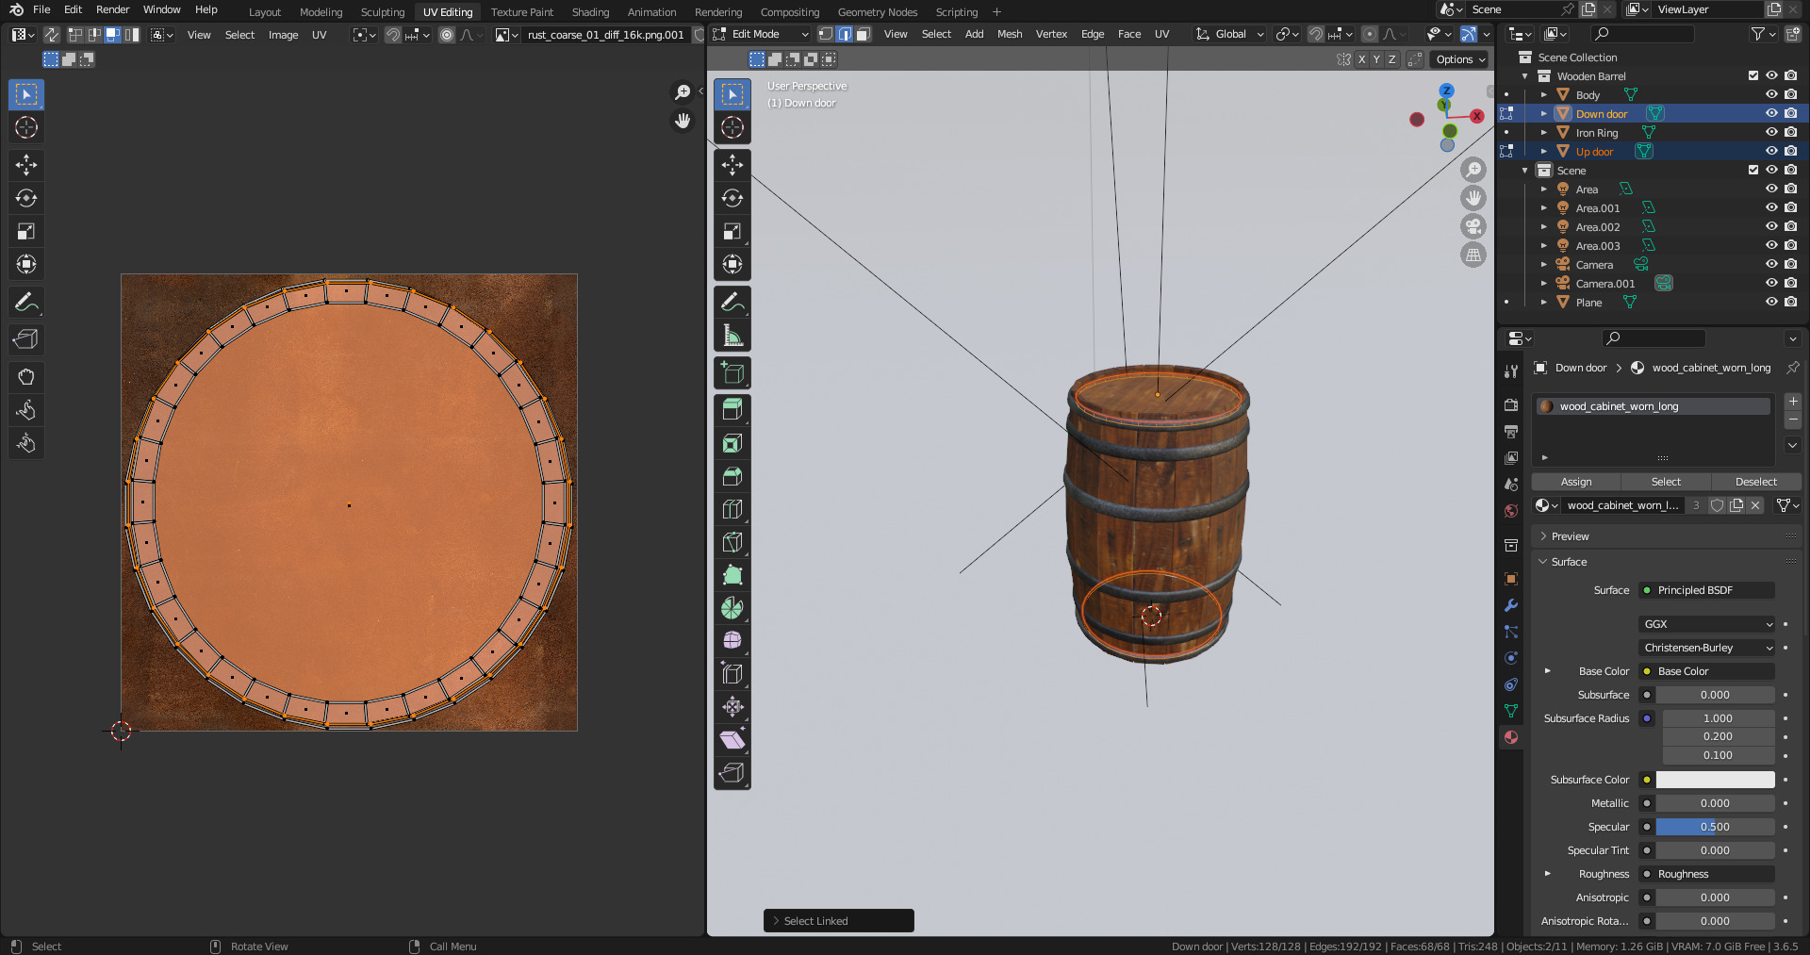Click the Subsurface Color swatch

click(x=1715, y=780)
